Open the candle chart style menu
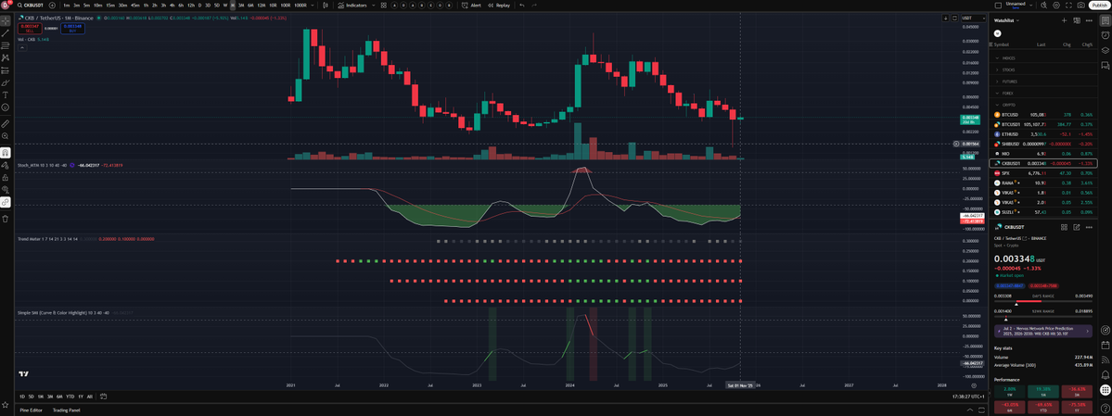 point(326,5)
